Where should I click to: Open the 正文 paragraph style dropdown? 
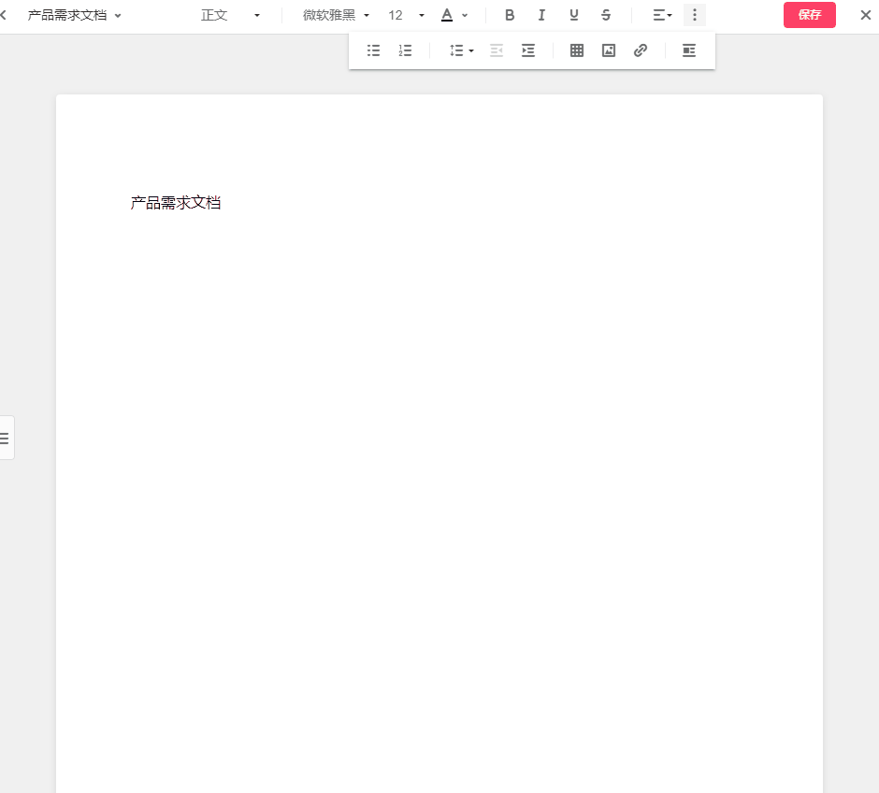tap(230, 15)
